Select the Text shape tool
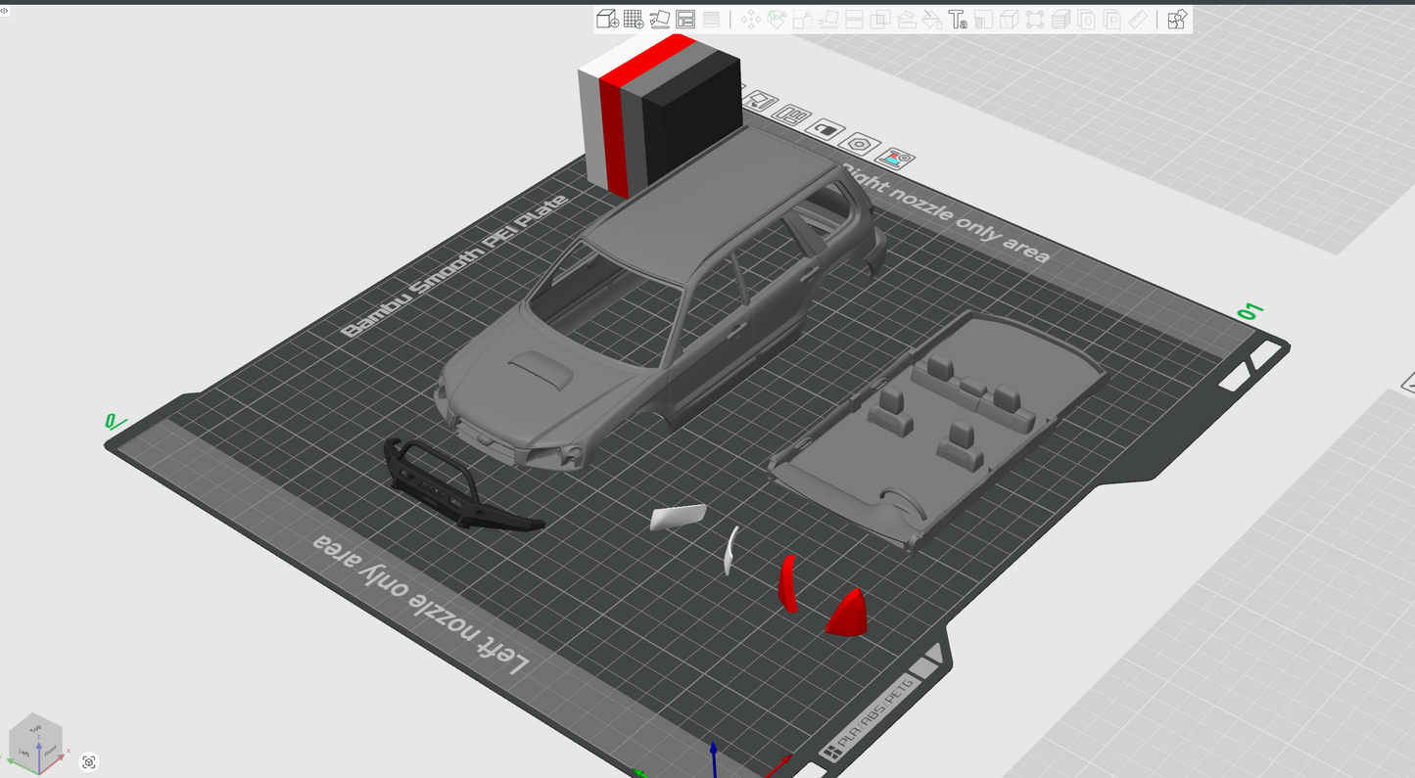Image resolution: width=1415 pixels, height=778 pixels. pyautogui.click(x=959, y=20)
